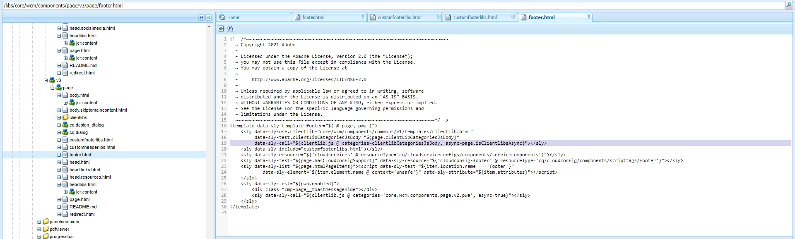Screen dimensions: 795x239
Task: Expand the cq:design_dialog node
Action: (x=59, y=125)
